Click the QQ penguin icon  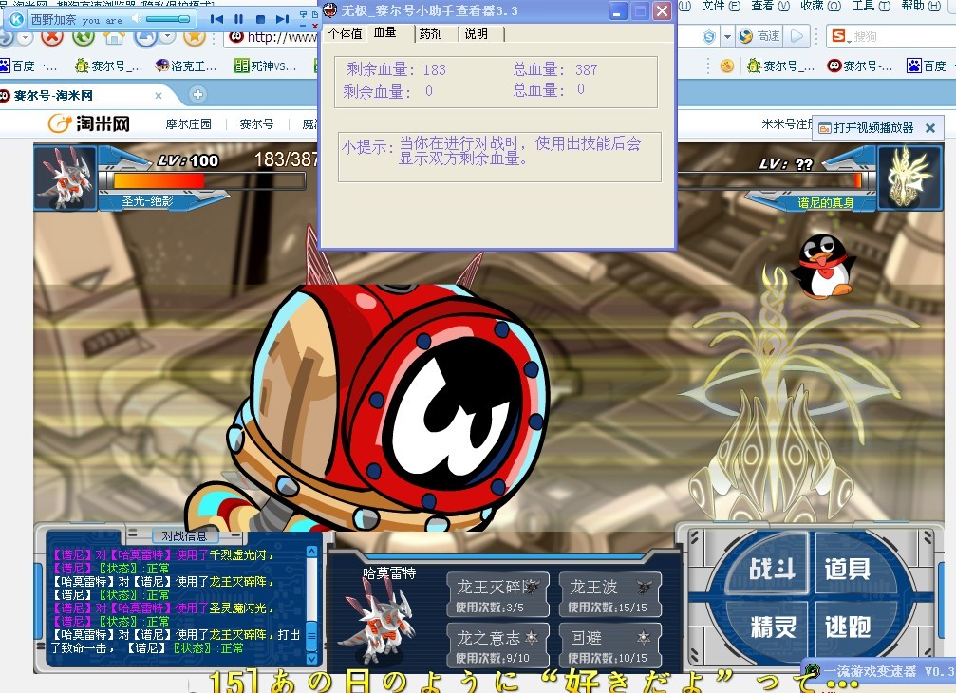tap(822, 266)
